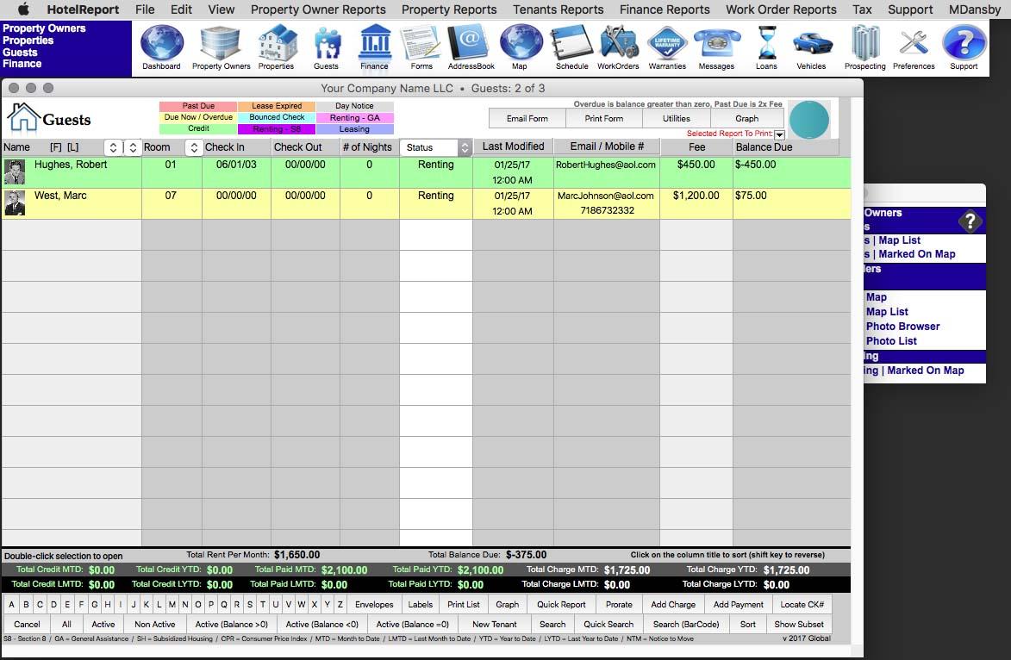Click the New Tenant button
The height and width of the screenshot is (660, 1011).
click(x=495, y=624)
